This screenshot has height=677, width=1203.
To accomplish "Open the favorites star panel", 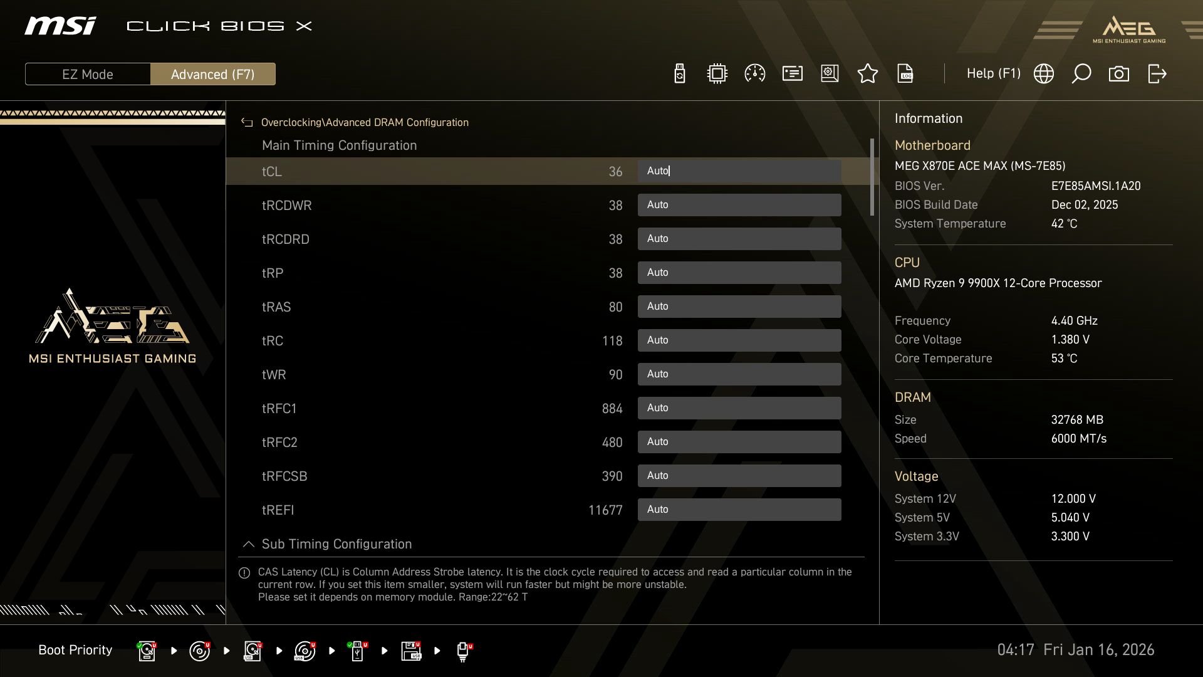I will (867, 73).
